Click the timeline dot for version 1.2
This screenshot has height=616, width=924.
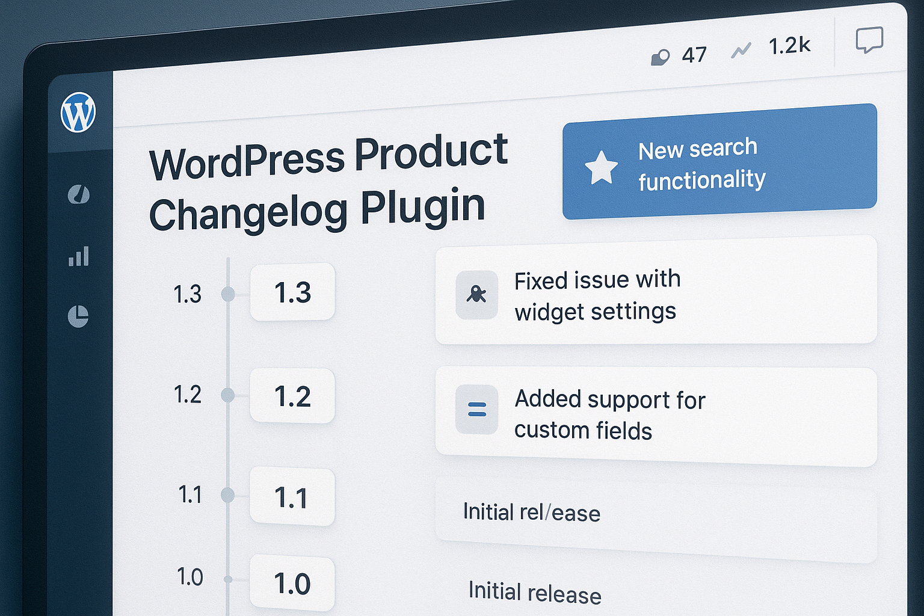228,395
